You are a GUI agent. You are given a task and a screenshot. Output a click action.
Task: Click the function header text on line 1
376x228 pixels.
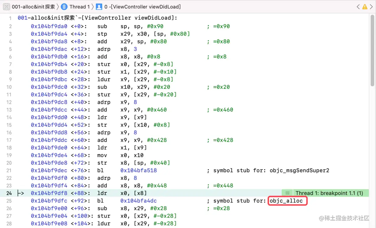(x=98, y=18)
